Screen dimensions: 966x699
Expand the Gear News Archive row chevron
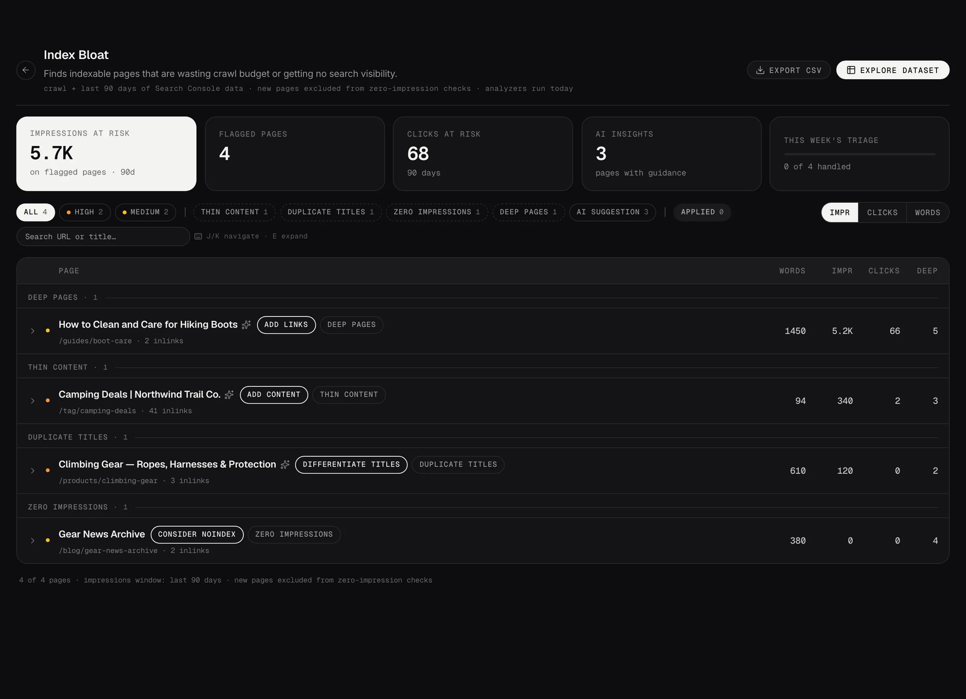click(x=32, y=540)
